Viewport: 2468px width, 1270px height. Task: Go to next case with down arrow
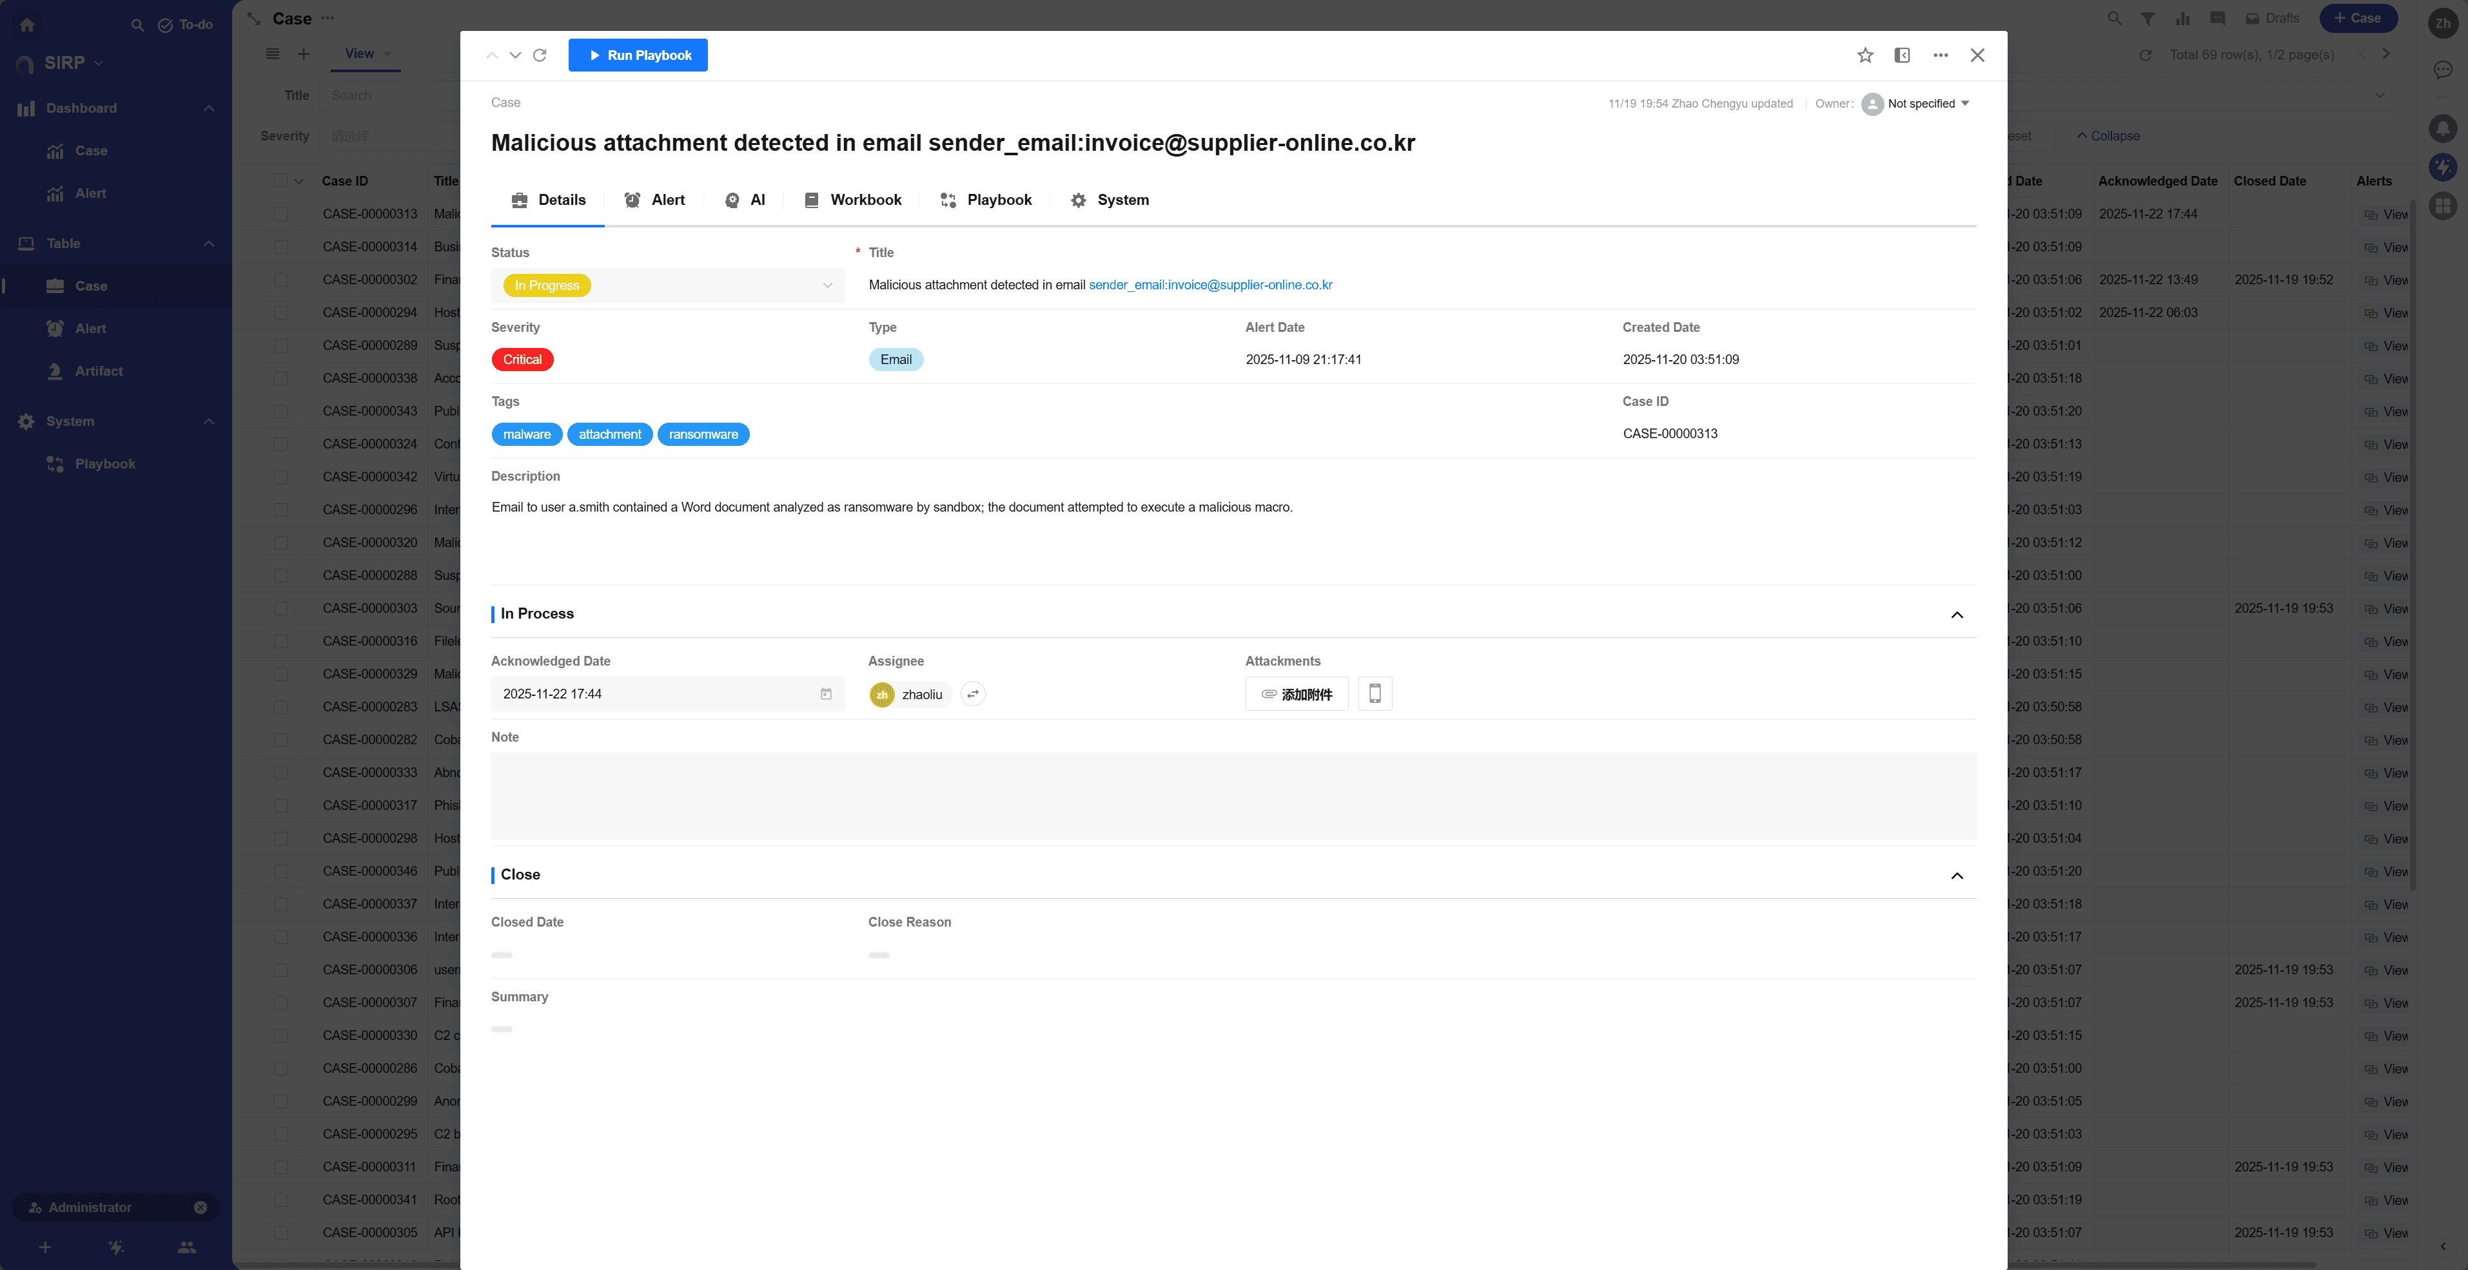pos(515,55)
